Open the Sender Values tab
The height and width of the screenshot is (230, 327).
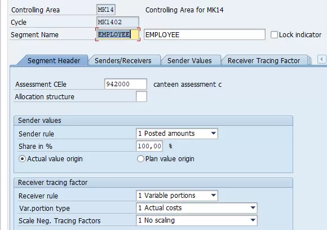(189, 61)
